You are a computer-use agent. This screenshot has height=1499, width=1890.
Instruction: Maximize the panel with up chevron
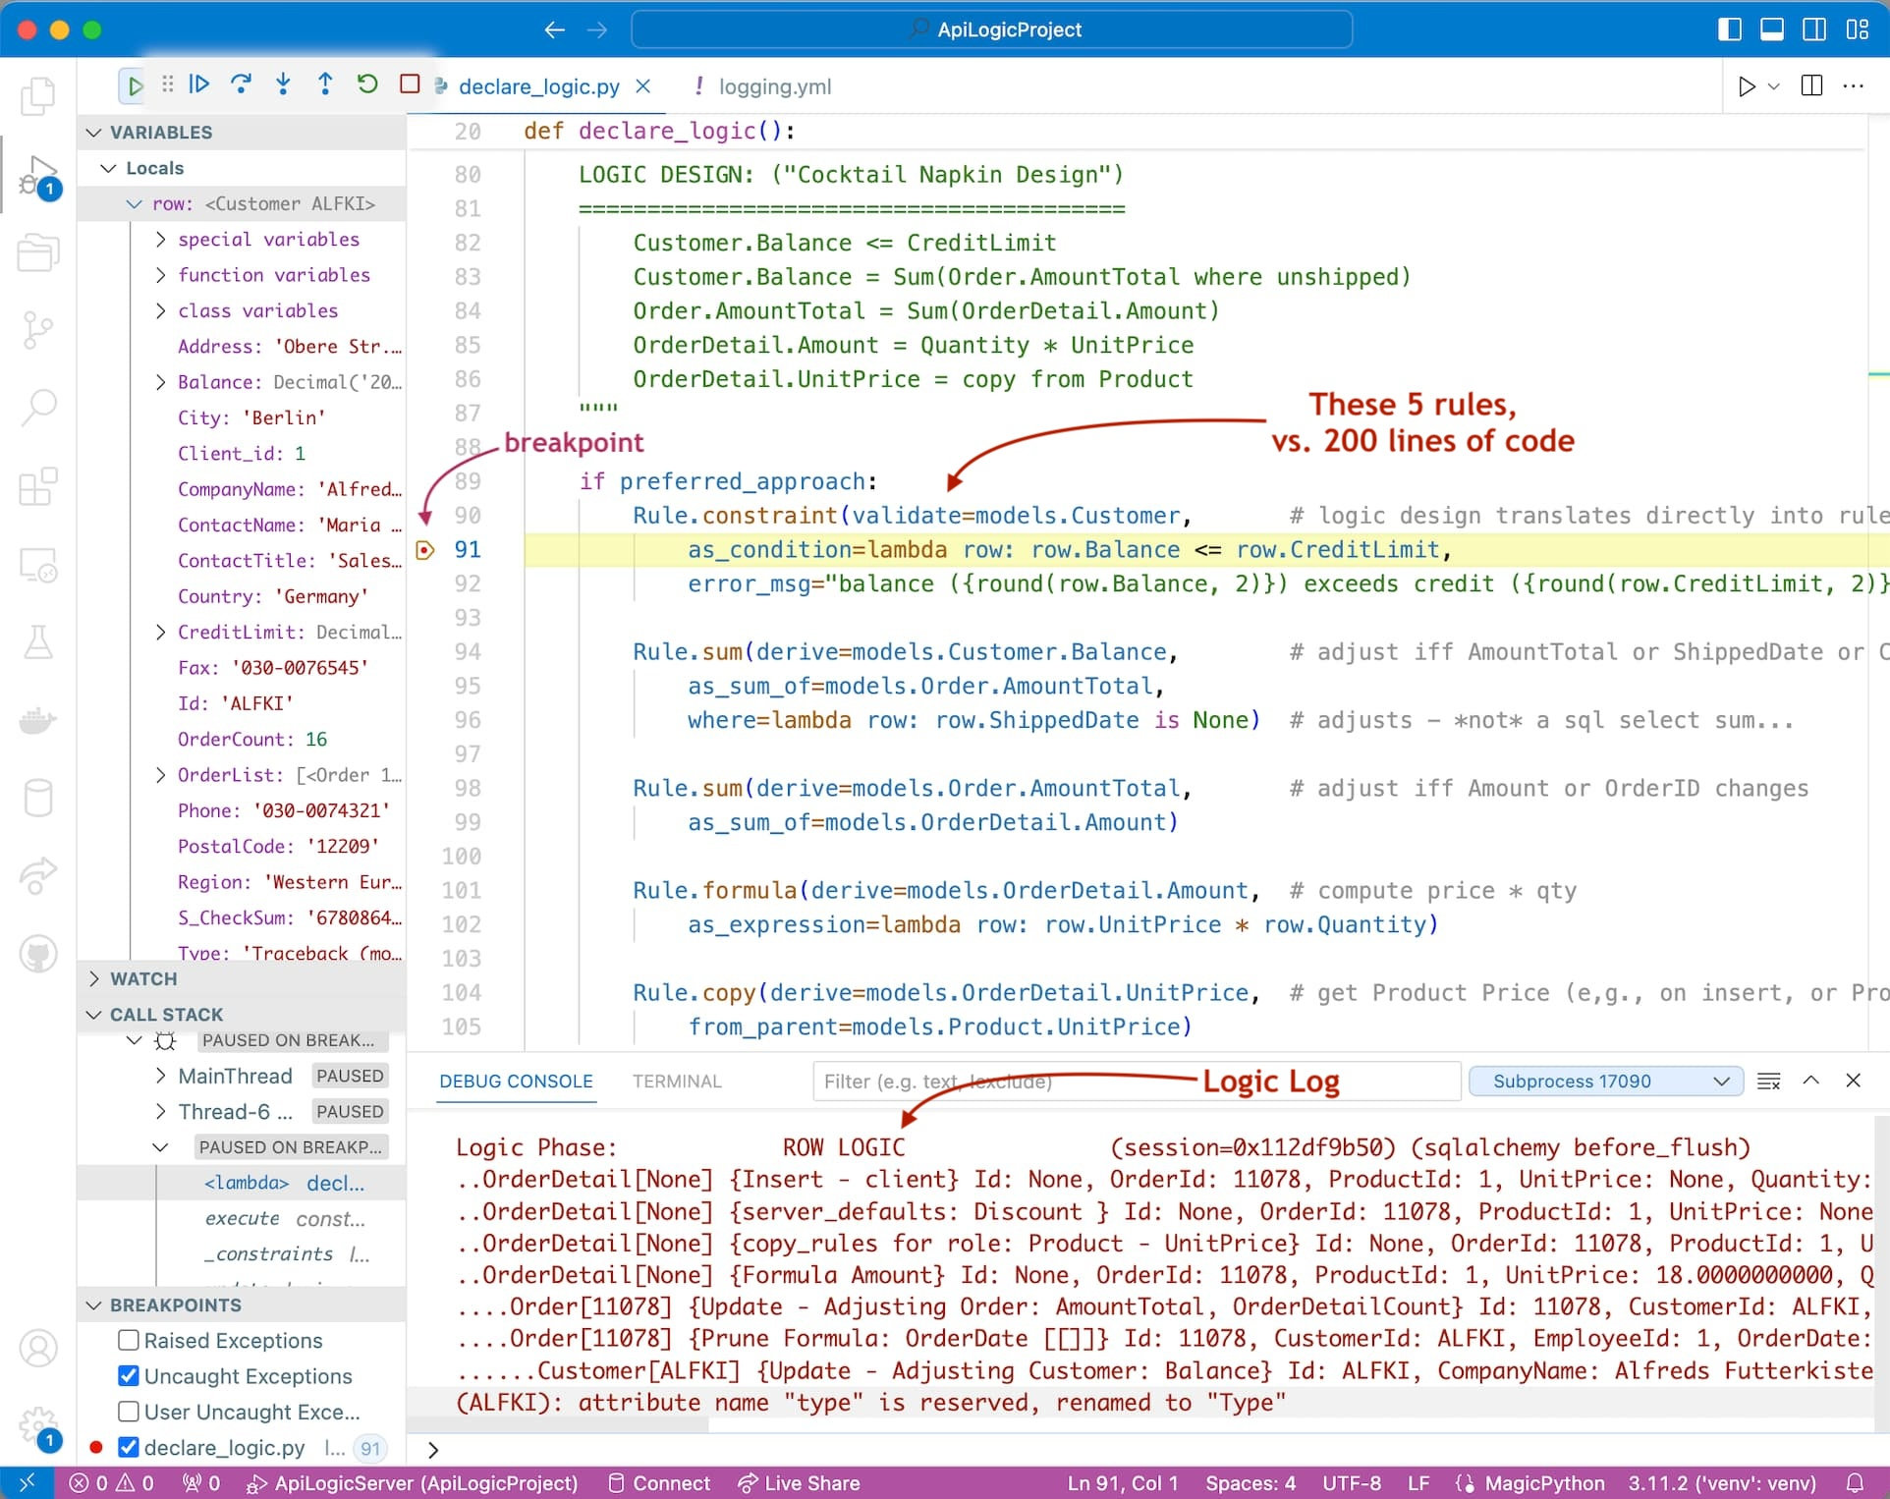(1811, 1081)
